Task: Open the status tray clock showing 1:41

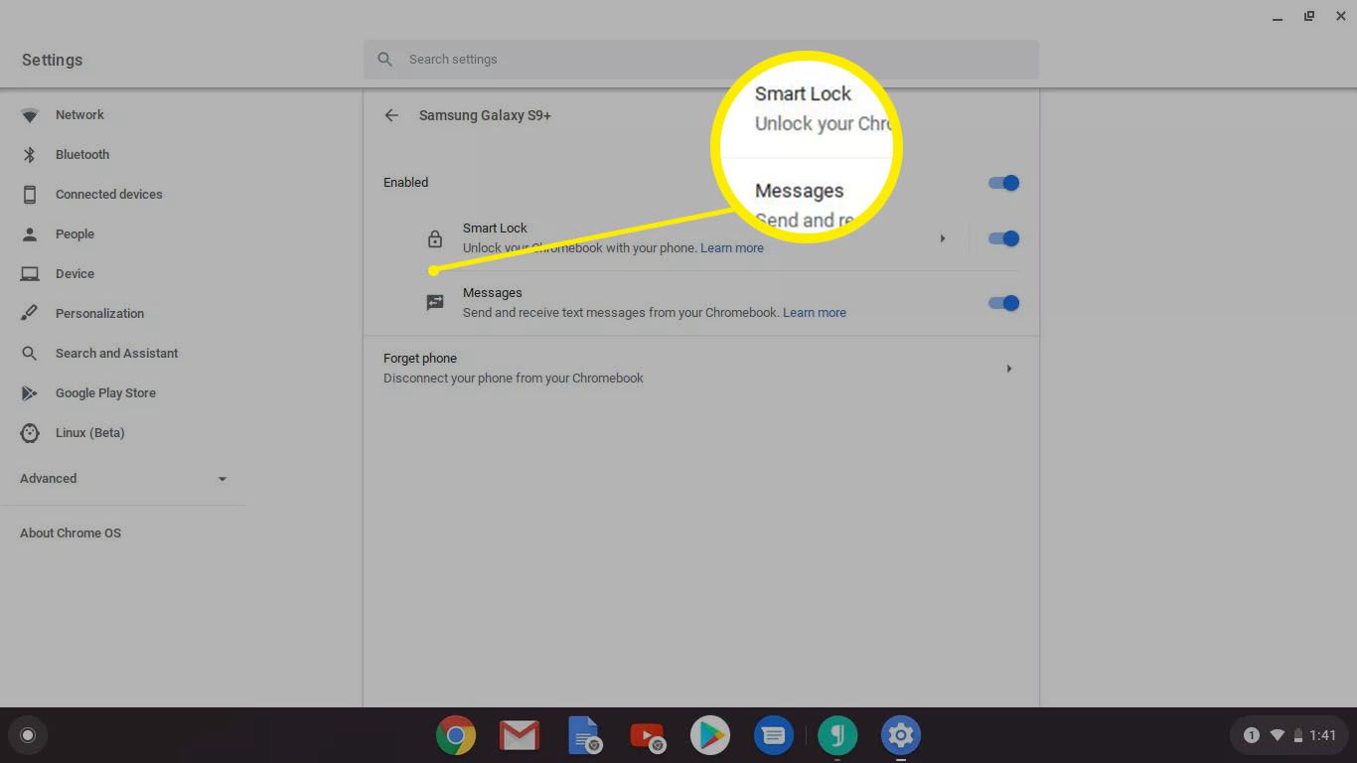Action: (1322, 736)
